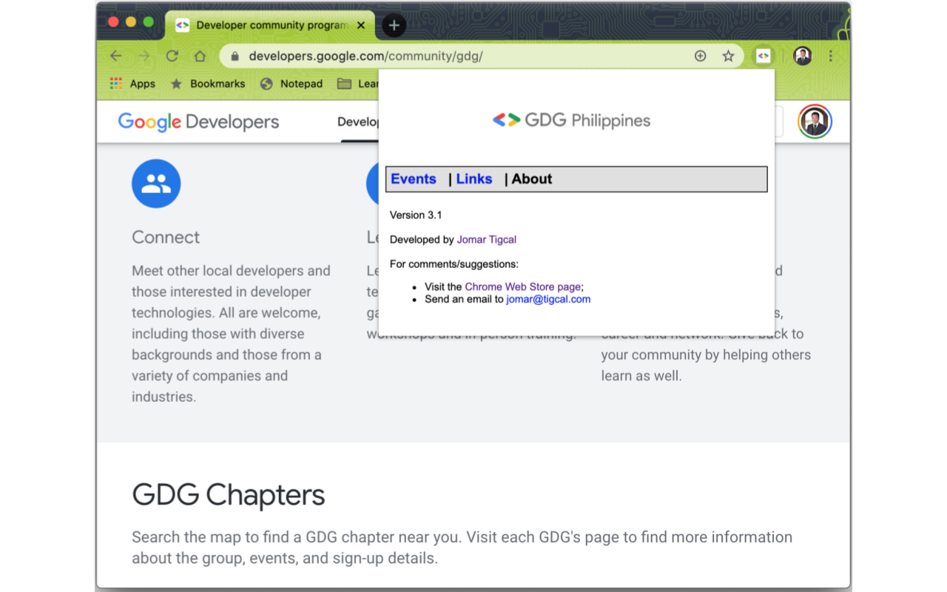Open the folder bookmark beside Notepad

[x=358, y=84]
